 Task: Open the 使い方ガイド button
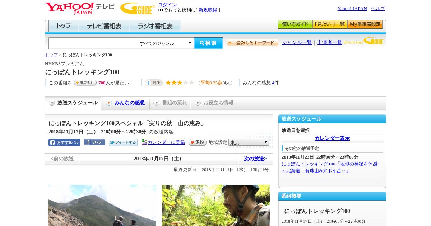[295, 24]
